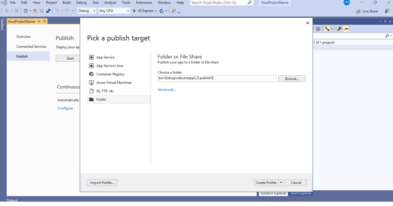393x206 pixels.
Task: Open the Advanced publish settings link
Action: pyautogui.click(x=166, y=89)
